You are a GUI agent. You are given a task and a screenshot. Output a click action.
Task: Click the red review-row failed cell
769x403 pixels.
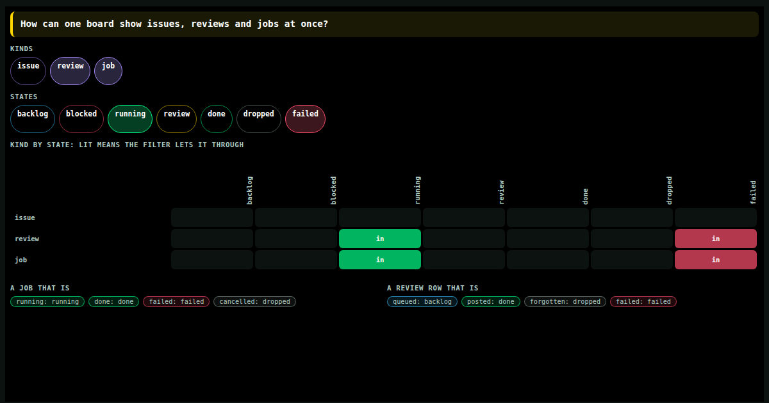pos(716,239)
